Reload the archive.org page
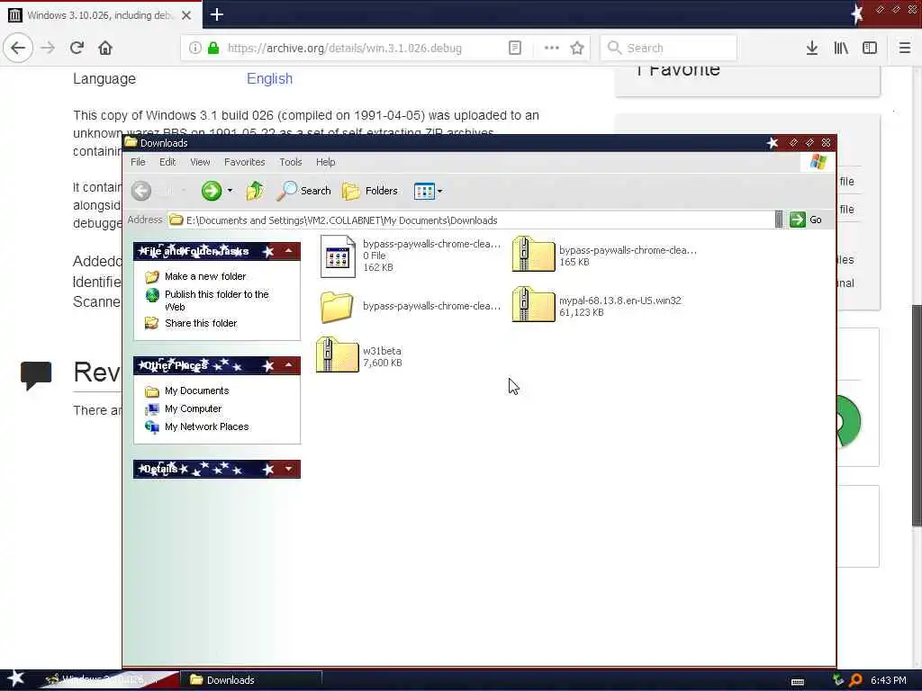This screenshot has width=922, height=691. [77, 48]
